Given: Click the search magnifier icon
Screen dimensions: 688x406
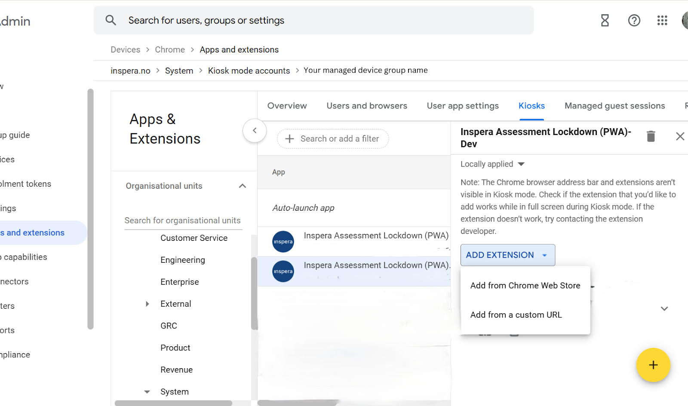Looking at the screenshot, I should coord(111,20).
